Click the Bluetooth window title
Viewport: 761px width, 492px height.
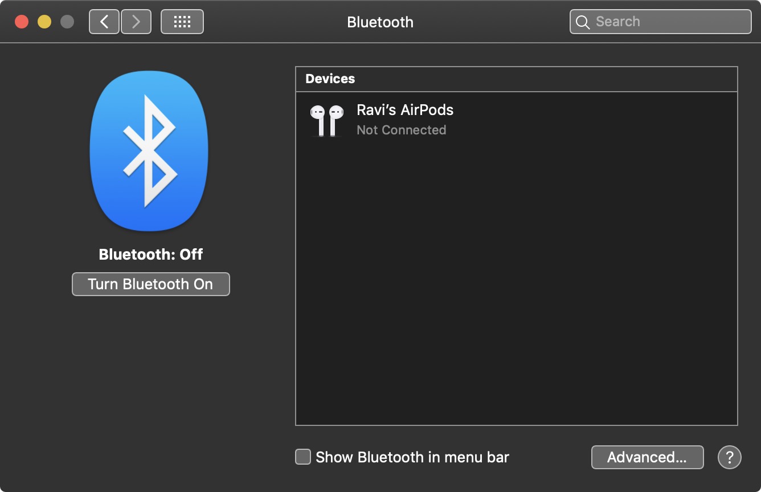point(380,22)
